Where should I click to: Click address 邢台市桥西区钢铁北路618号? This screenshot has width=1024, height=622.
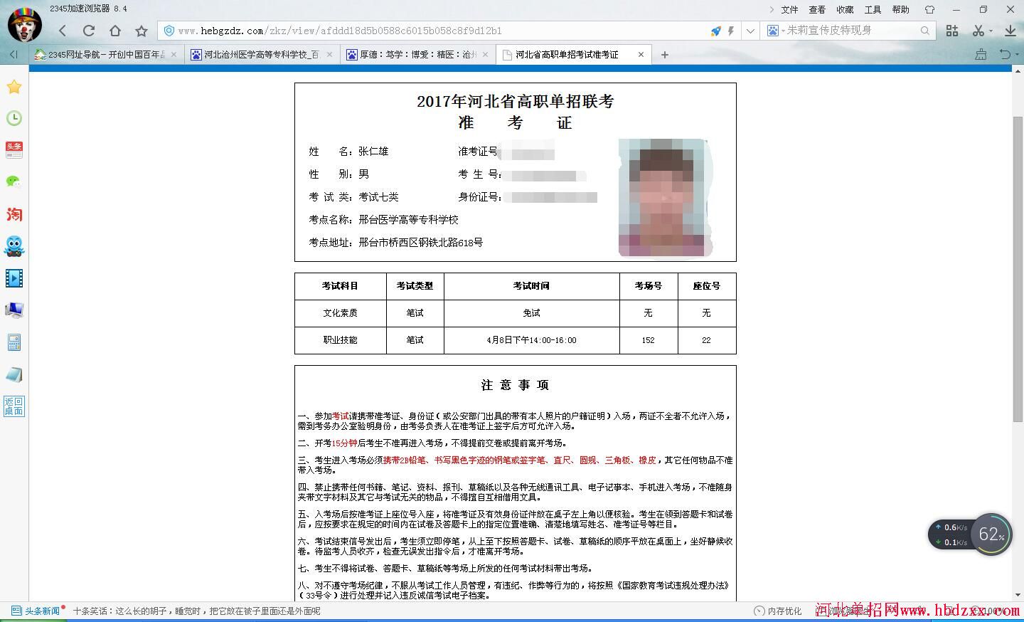(x=420, y=243)
